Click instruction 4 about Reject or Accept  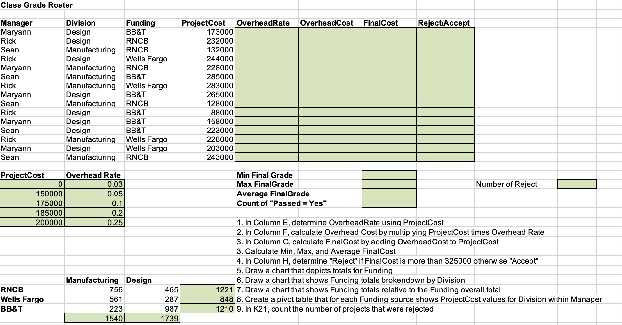tap(387, 261)
